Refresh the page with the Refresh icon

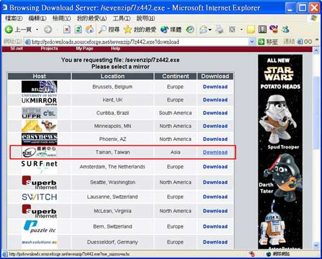(x=78, y=29)
